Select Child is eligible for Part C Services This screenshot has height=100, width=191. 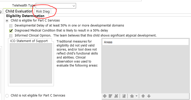(7, 20)
